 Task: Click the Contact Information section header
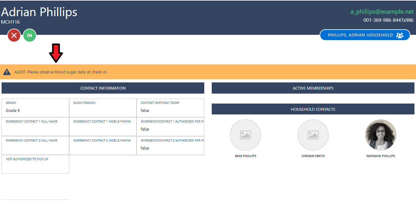point(103,88)
